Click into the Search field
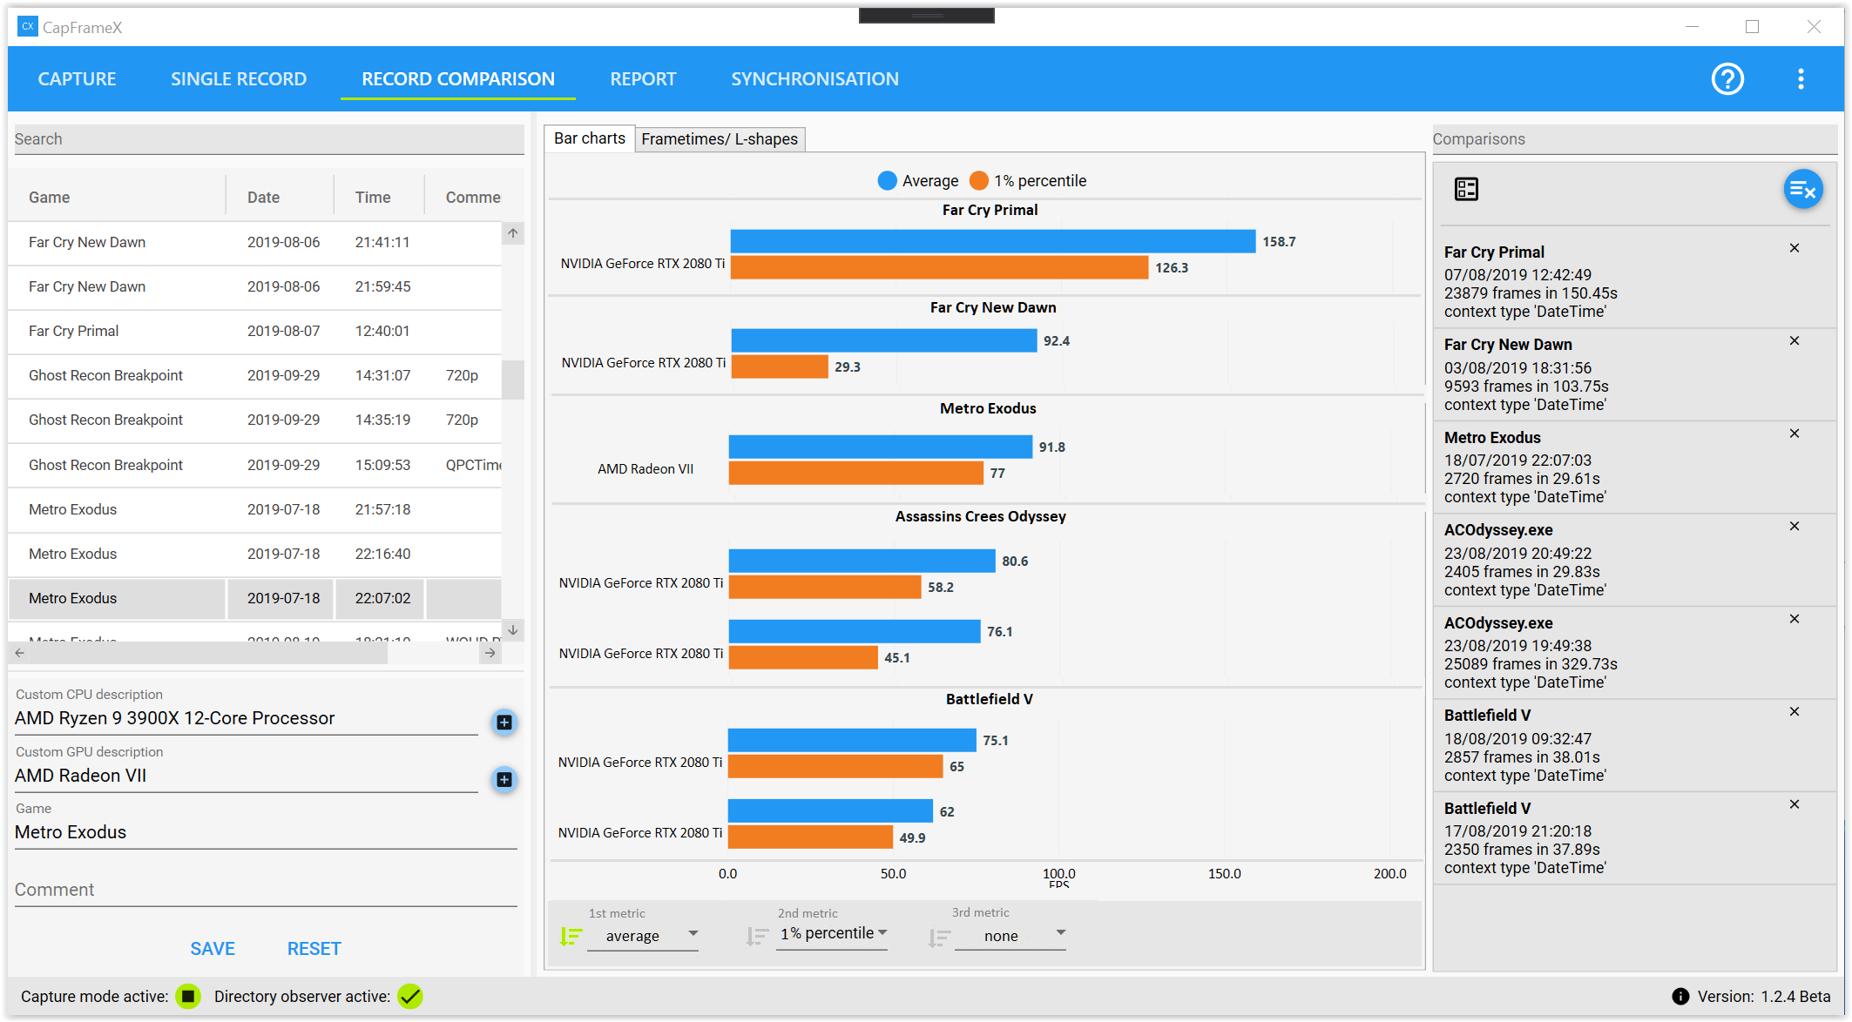The image size is (1852, 1022). [x=269, y=139]
